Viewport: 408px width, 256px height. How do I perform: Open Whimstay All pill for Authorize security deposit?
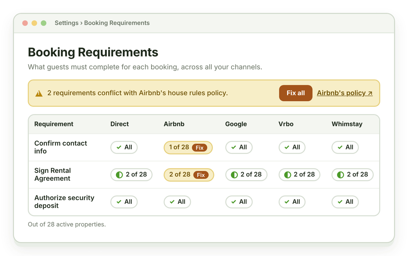click(x=345, y=202)
